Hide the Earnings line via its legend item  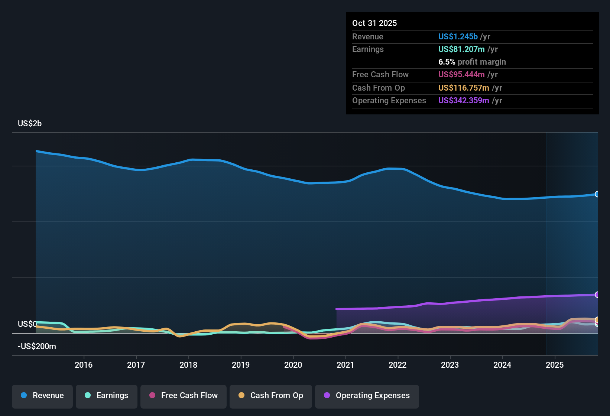pyautogui.click(x=106, y=396)
